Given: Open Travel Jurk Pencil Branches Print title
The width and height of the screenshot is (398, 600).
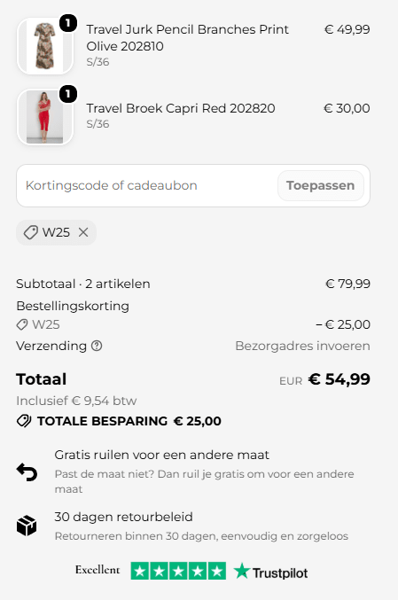Looking at the screenshot, I should click(x=187, y=37).
